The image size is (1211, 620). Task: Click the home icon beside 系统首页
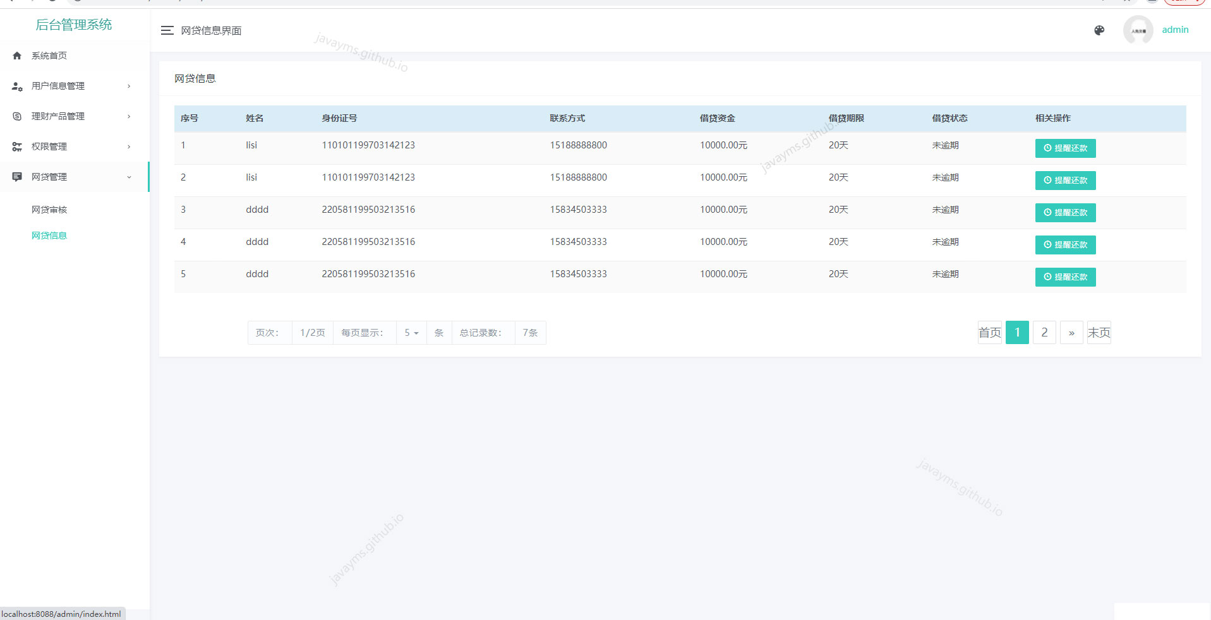click(17, 56)
